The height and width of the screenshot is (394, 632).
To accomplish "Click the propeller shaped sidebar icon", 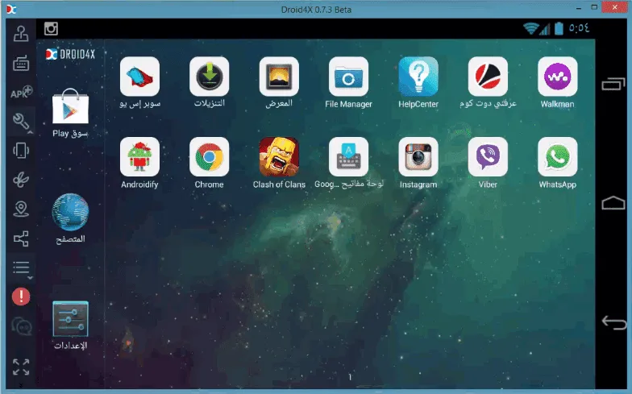I will (21, 180).
